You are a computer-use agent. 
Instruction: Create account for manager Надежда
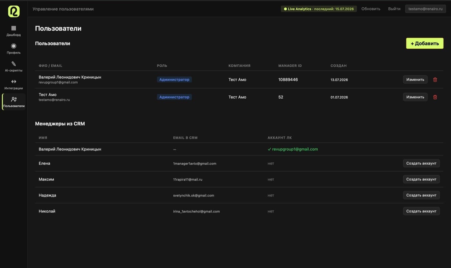421,195
